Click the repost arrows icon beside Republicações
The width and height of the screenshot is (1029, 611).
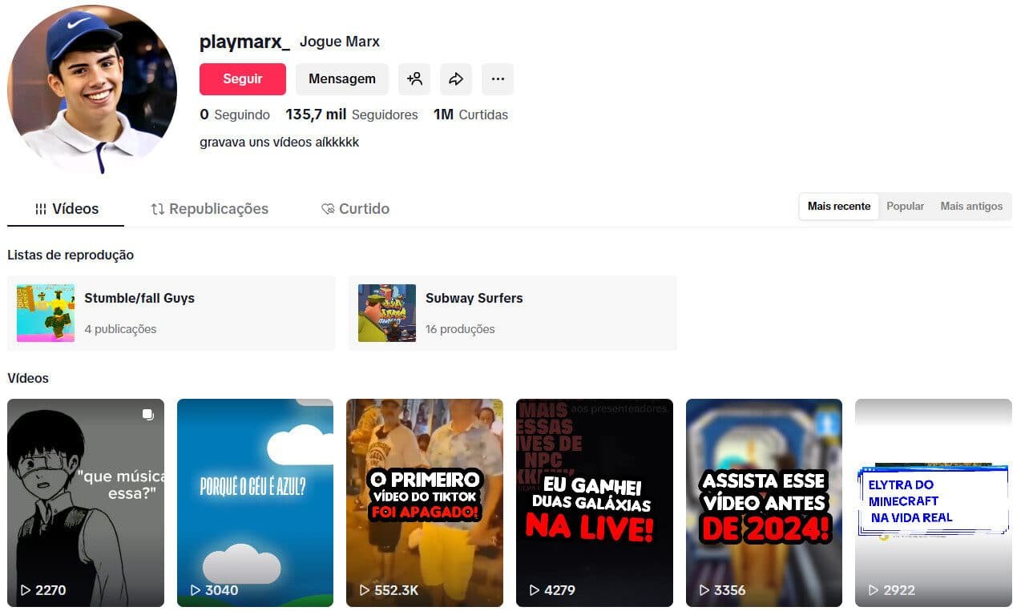pos(157,208)
